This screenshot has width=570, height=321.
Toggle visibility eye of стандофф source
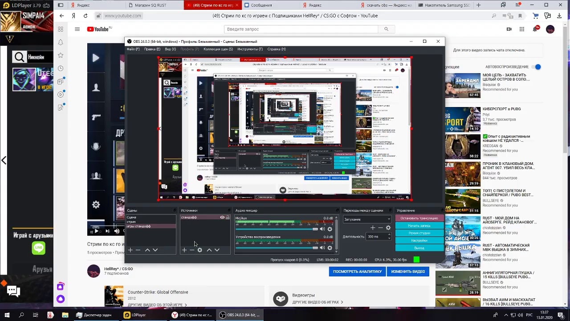(222, 218)
